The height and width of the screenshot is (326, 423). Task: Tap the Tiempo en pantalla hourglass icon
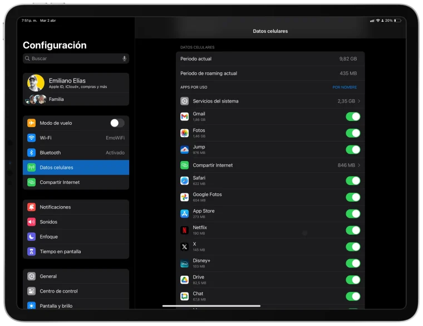pos(31,251)
